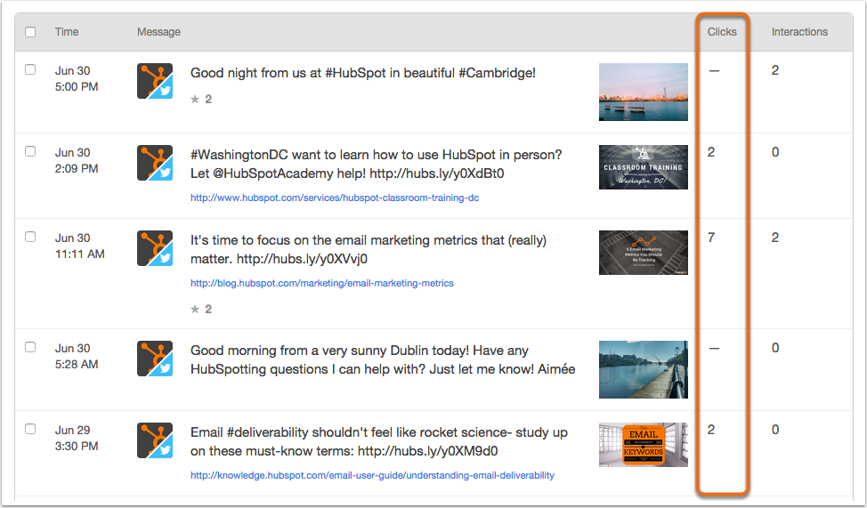This screenshot has height=508, width=867.
Task: Click message 'It's time to focus on the email'
Action: click(369, 249)
